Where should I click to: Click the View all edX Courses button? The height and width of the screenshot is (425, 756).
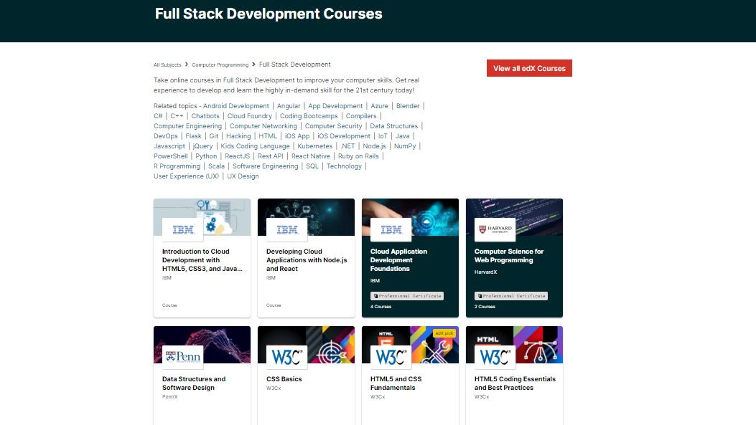(x=529, y=67)
